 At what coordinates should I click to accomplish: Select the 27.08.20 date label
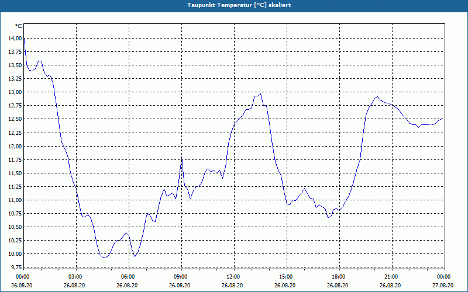443,286
